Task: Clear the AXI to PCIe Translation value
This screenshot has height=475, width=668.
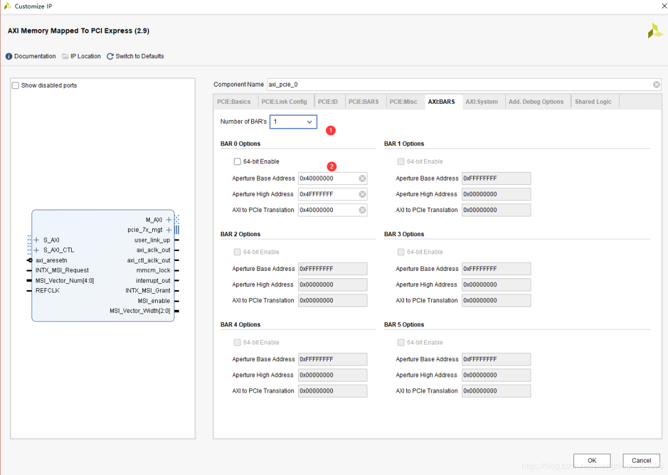Action: pyautogui.click(x=362, y=210)
